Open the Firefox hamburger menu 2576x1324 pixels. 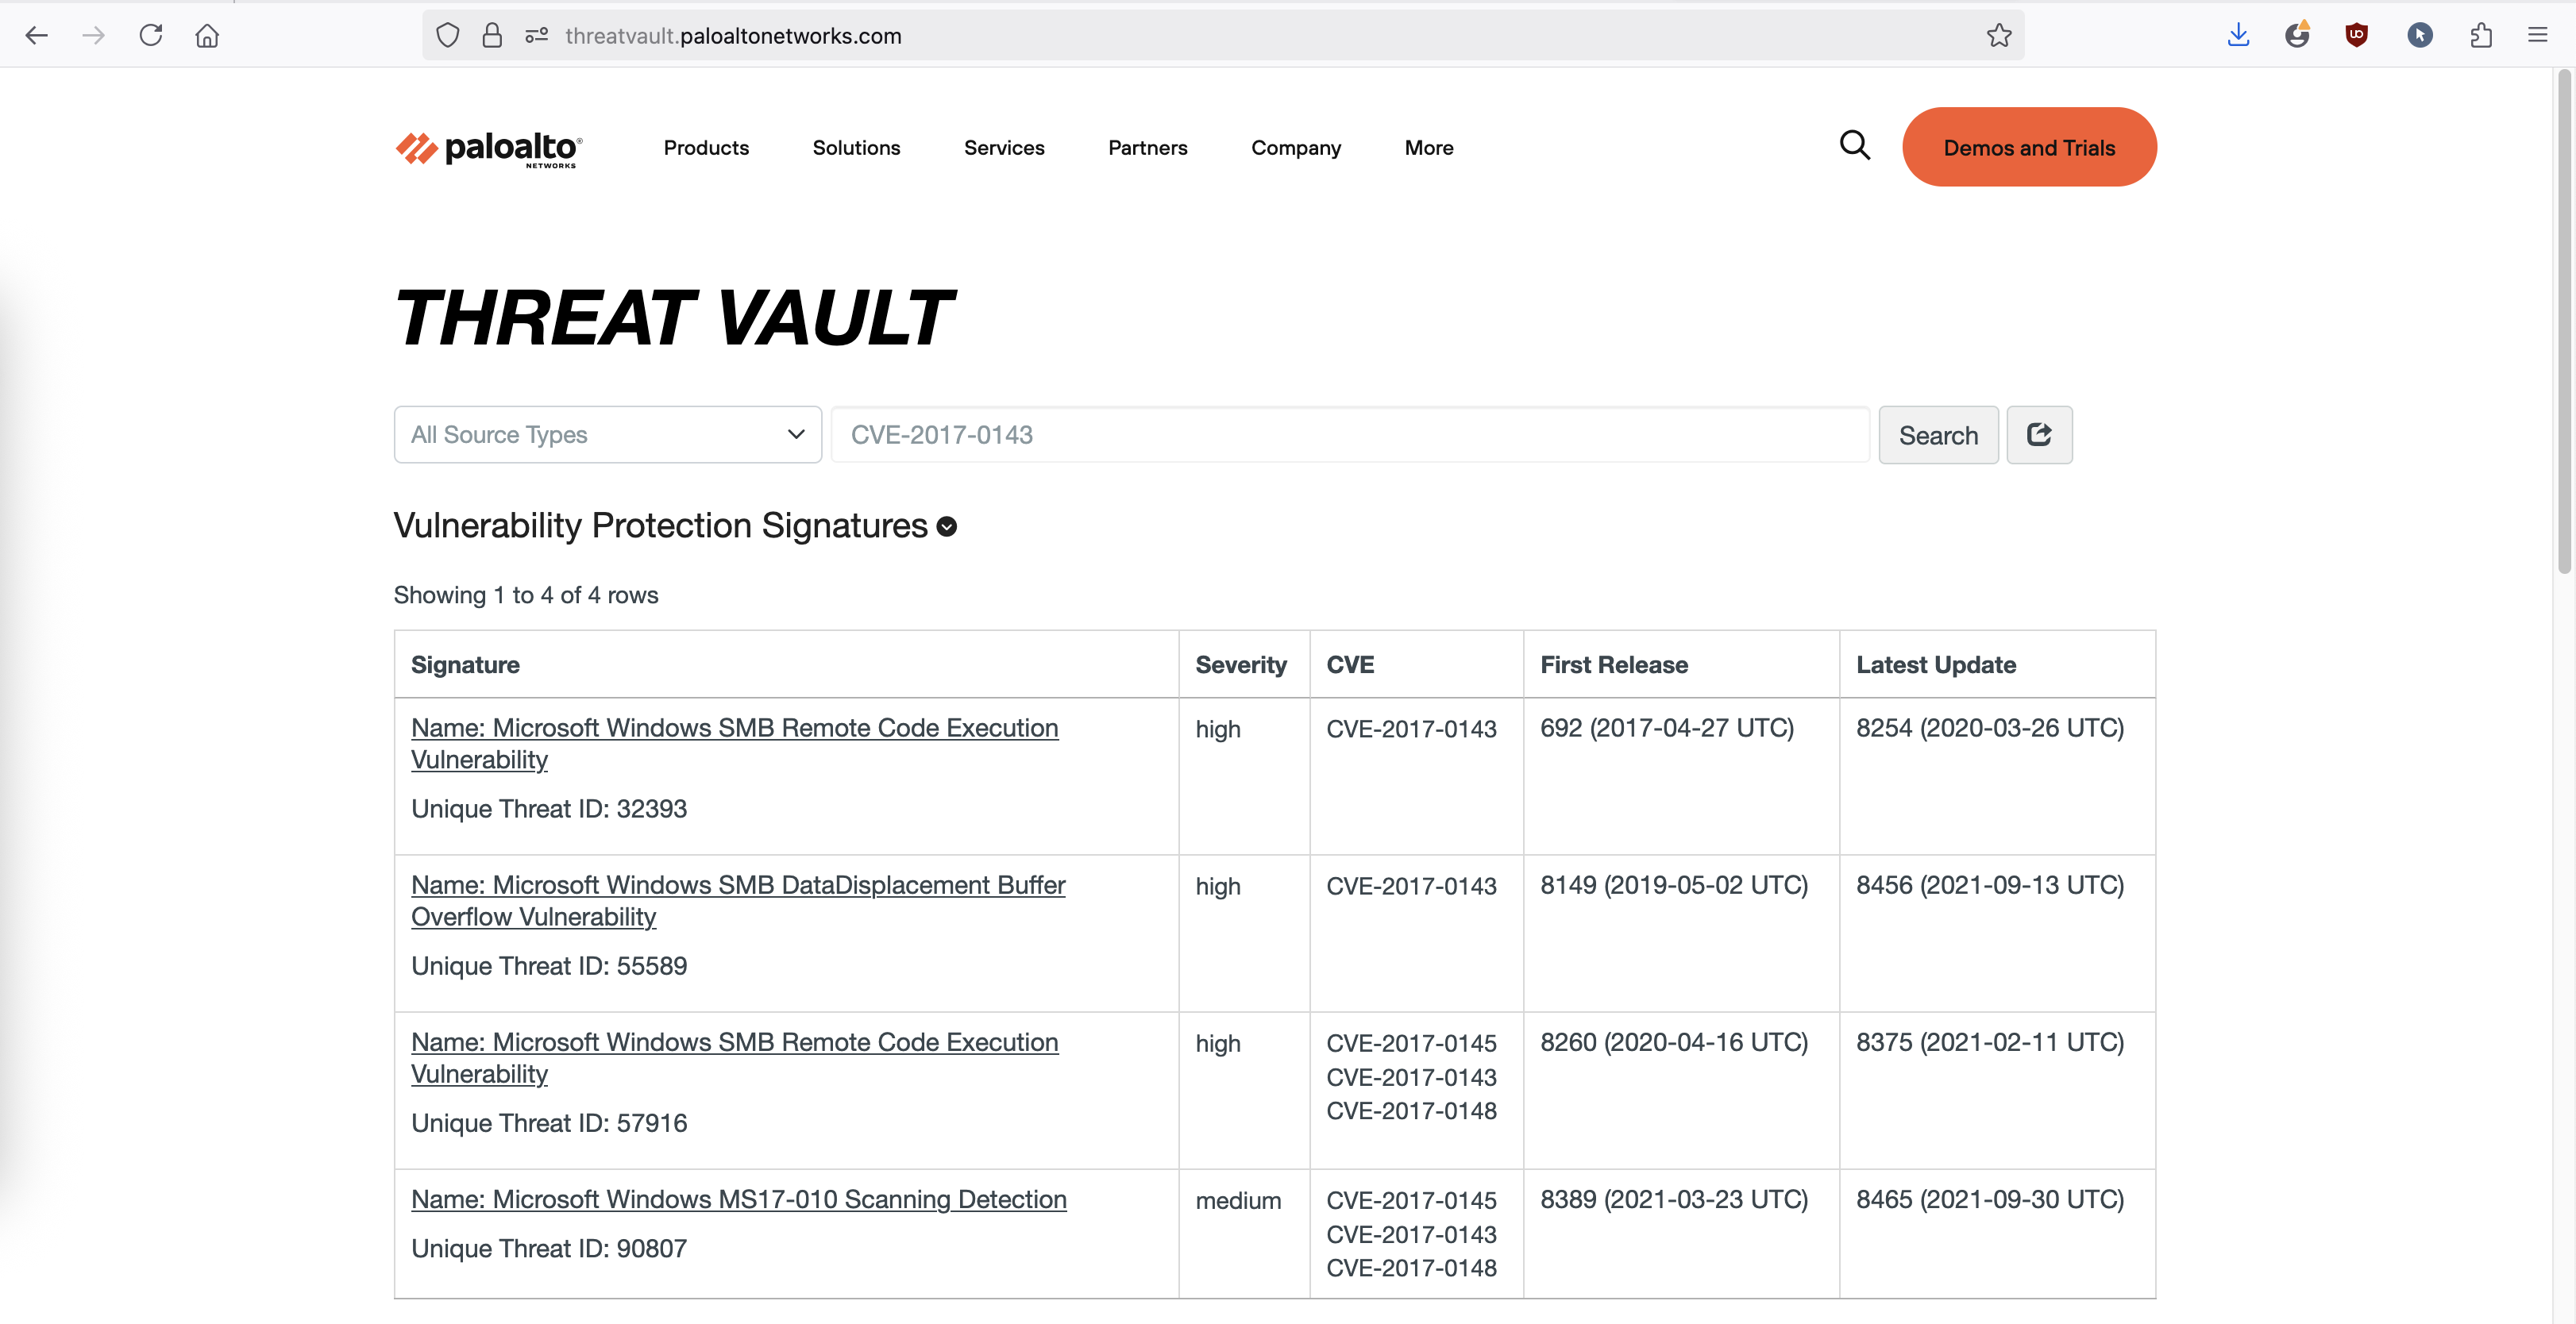2537,36
